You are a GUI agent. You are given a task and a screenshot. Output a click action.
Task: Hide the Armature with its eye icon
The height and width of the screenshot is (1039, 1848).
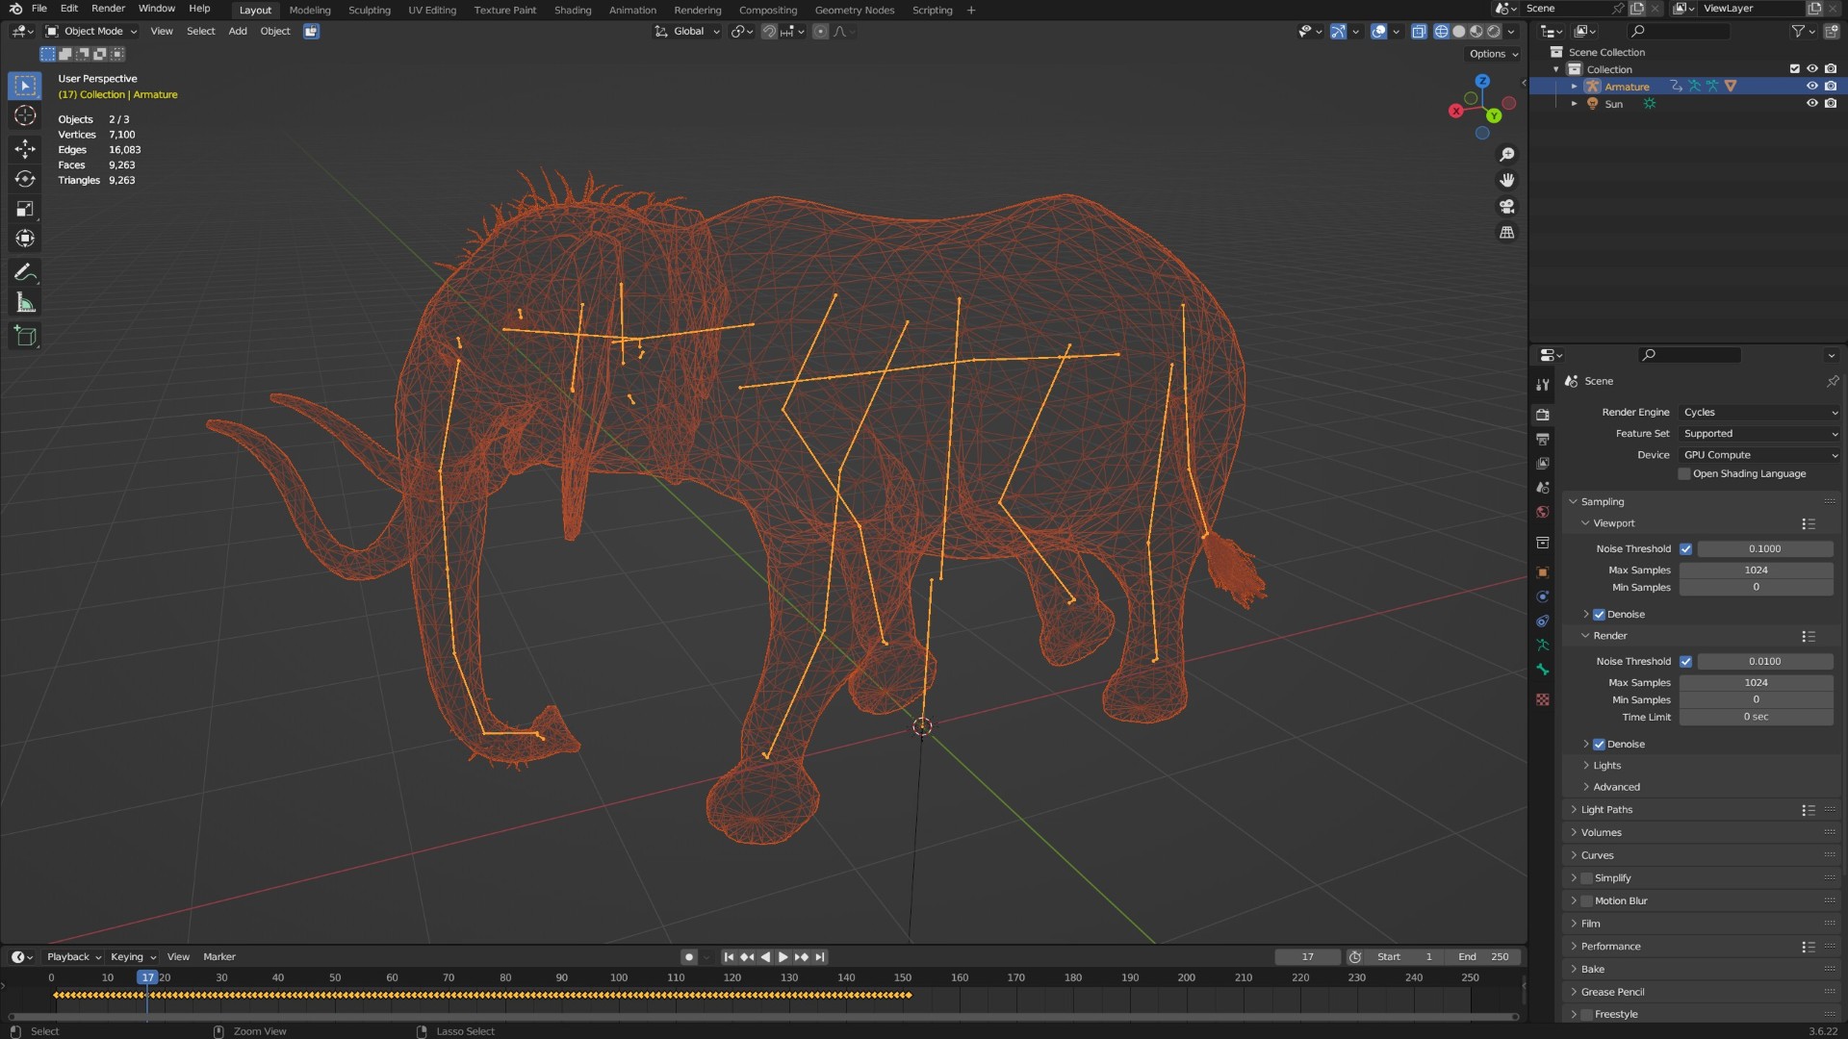1812,87
